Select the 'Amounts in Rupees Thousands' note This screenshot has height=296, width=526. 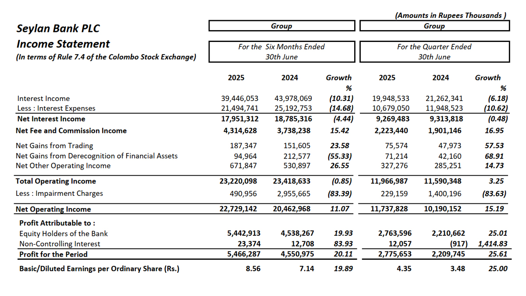pyautogui.click(x=451, y=15)
